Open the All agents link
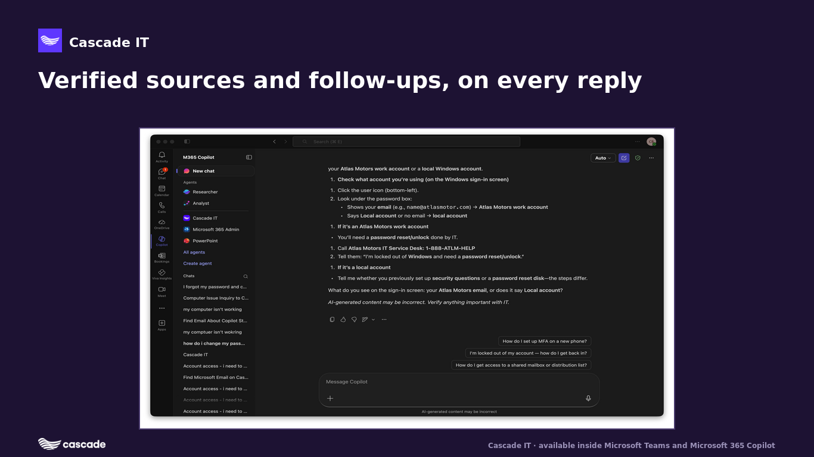 pos(194,252)
